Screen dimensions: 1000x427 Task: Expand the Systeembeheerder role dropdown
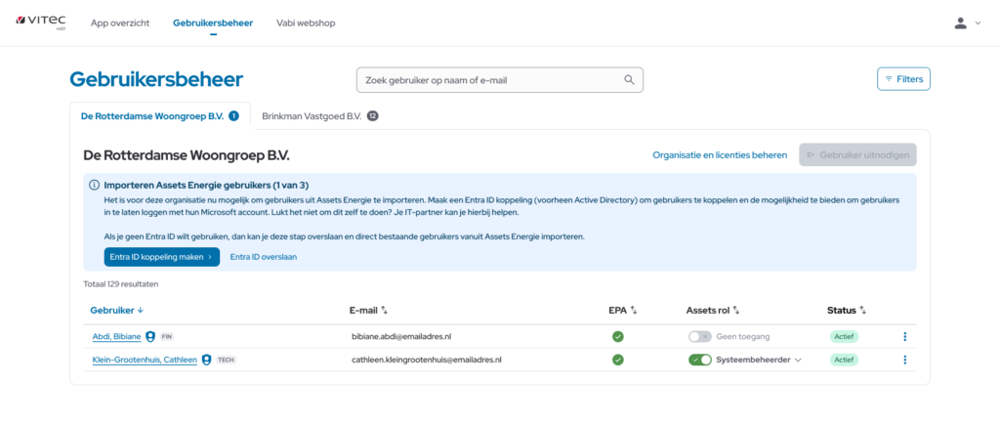[x=798, y=360]
